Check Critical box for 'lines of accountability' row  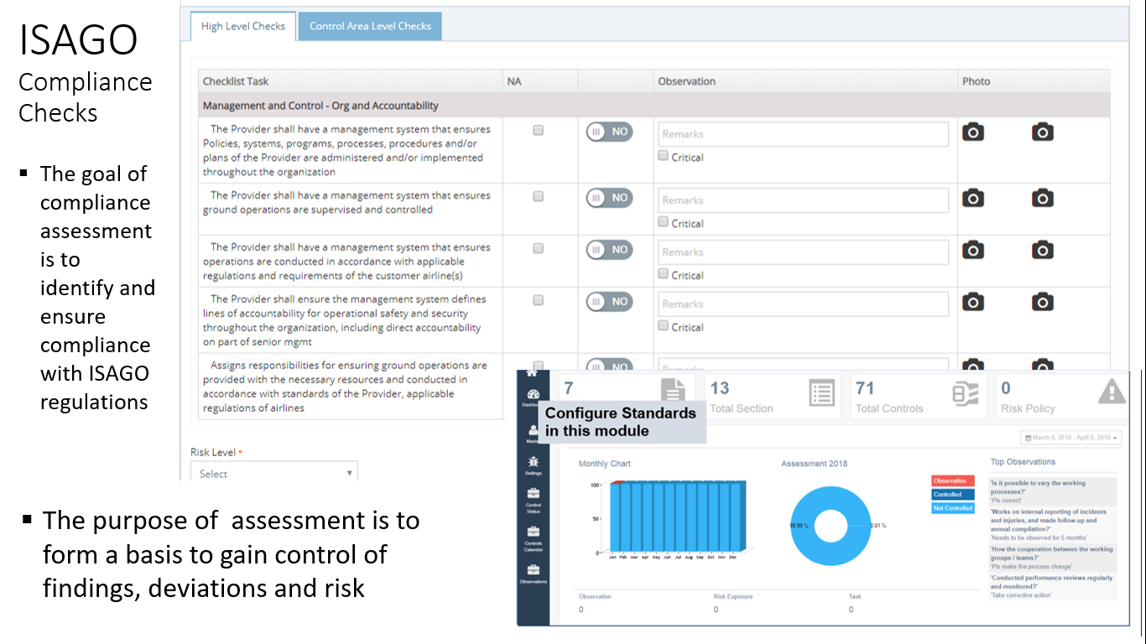coord(664,326)
